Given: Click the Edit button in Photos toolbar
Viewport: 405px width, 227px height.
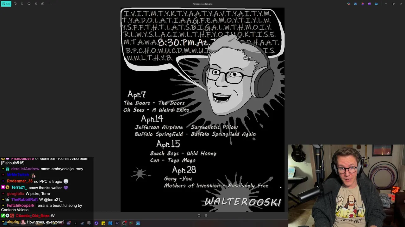Looking at the screenshot, I should 6,4.
